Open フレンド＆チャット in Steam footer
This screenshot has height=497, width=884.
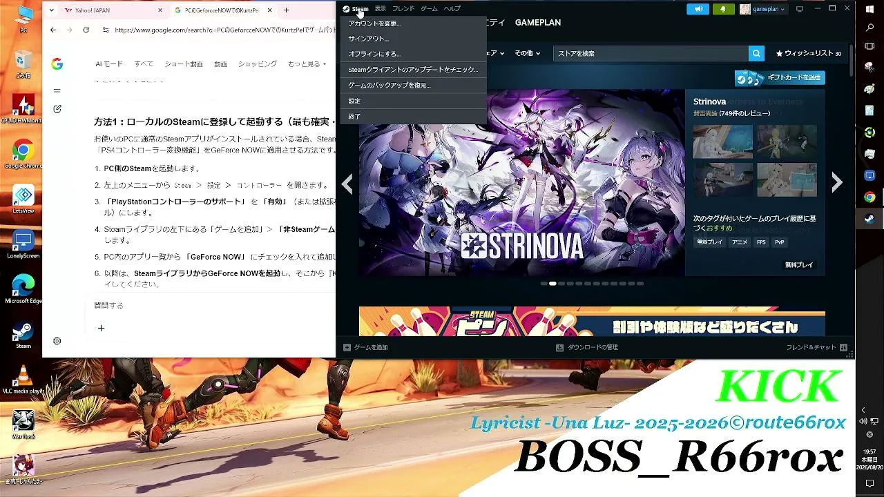point(816,348)
